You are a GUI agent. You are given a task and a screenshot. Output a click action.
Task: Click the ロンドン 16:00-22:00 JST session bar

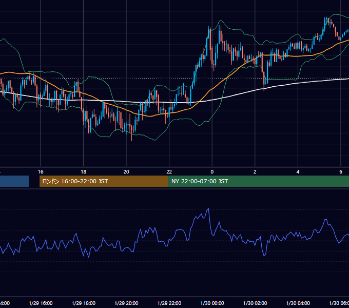[104, 181]
